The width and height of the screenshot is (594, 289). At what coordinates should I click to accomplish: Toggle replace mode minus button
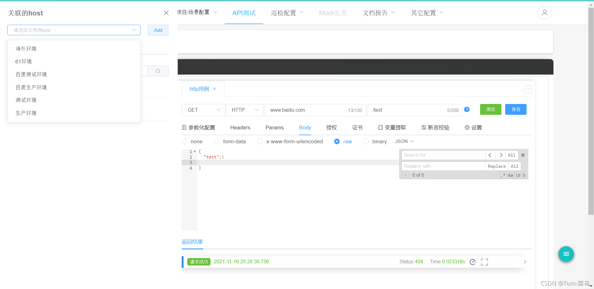[405, 175]
